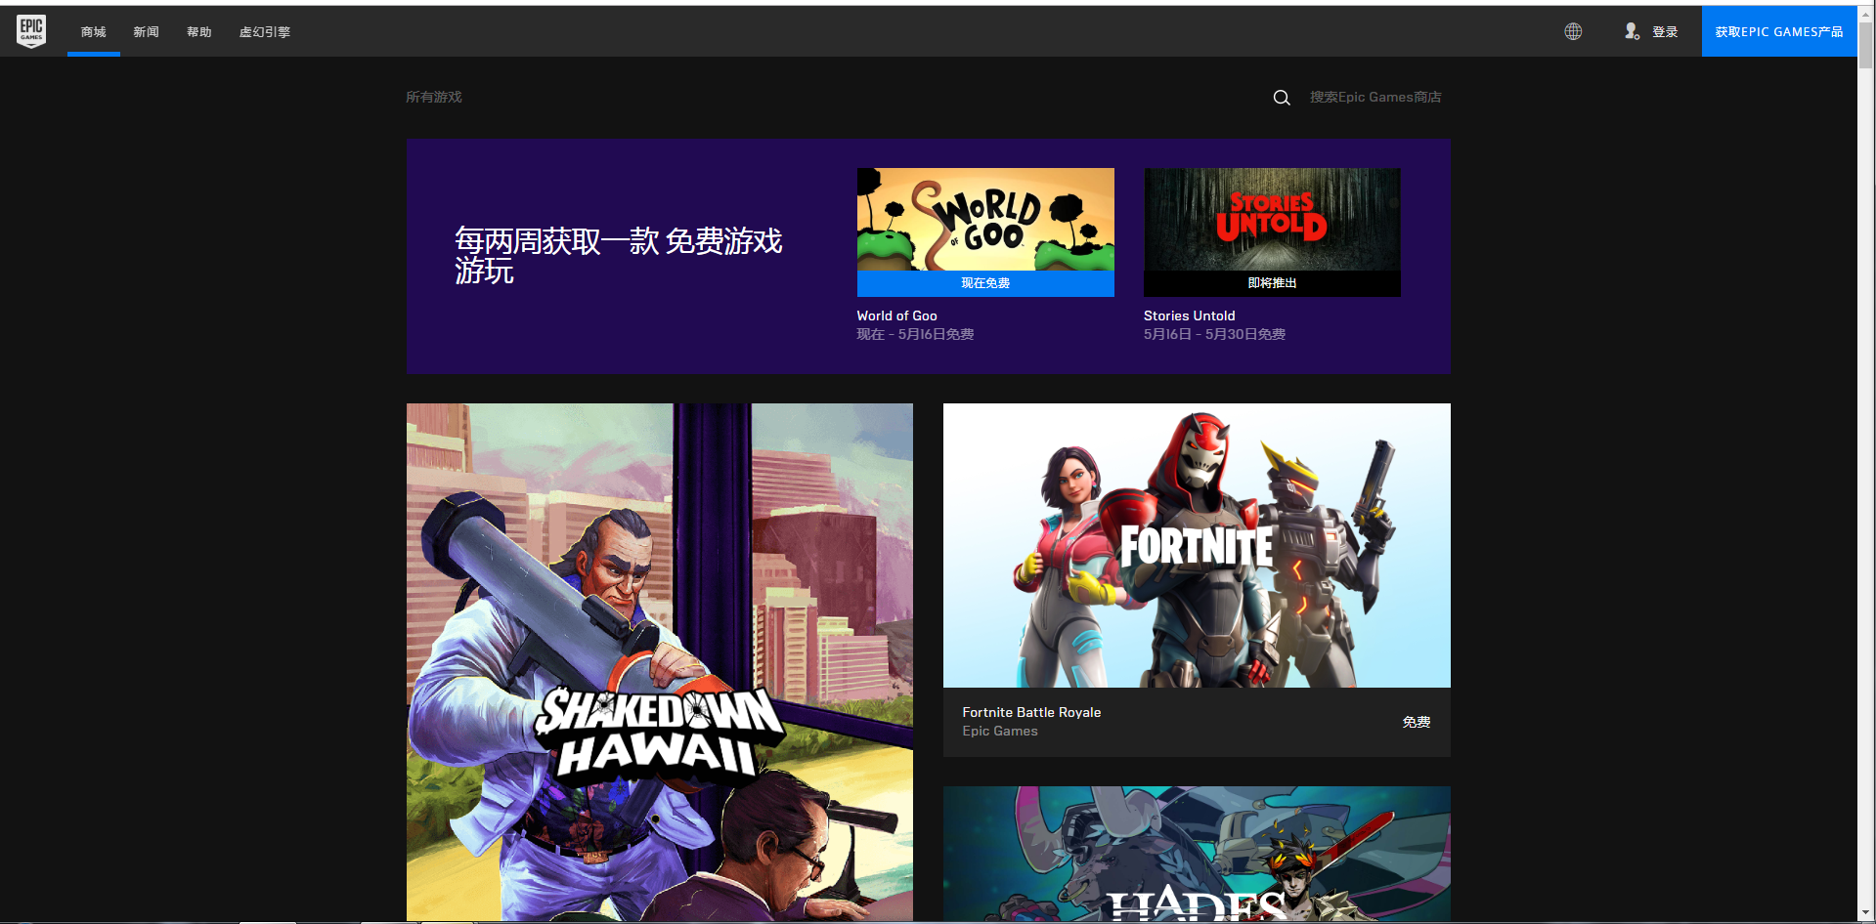1876x924 pixels.
Task: Click the Stories Untold title
Action: [x=1190, y=315]
